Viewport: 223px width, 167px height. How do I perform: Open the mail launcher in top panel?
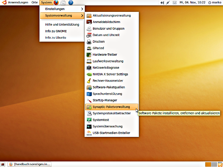tap(63, 3)
